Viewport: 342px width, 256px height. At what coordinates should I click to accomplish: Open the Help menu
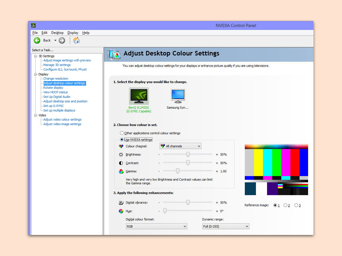[86, 33]
